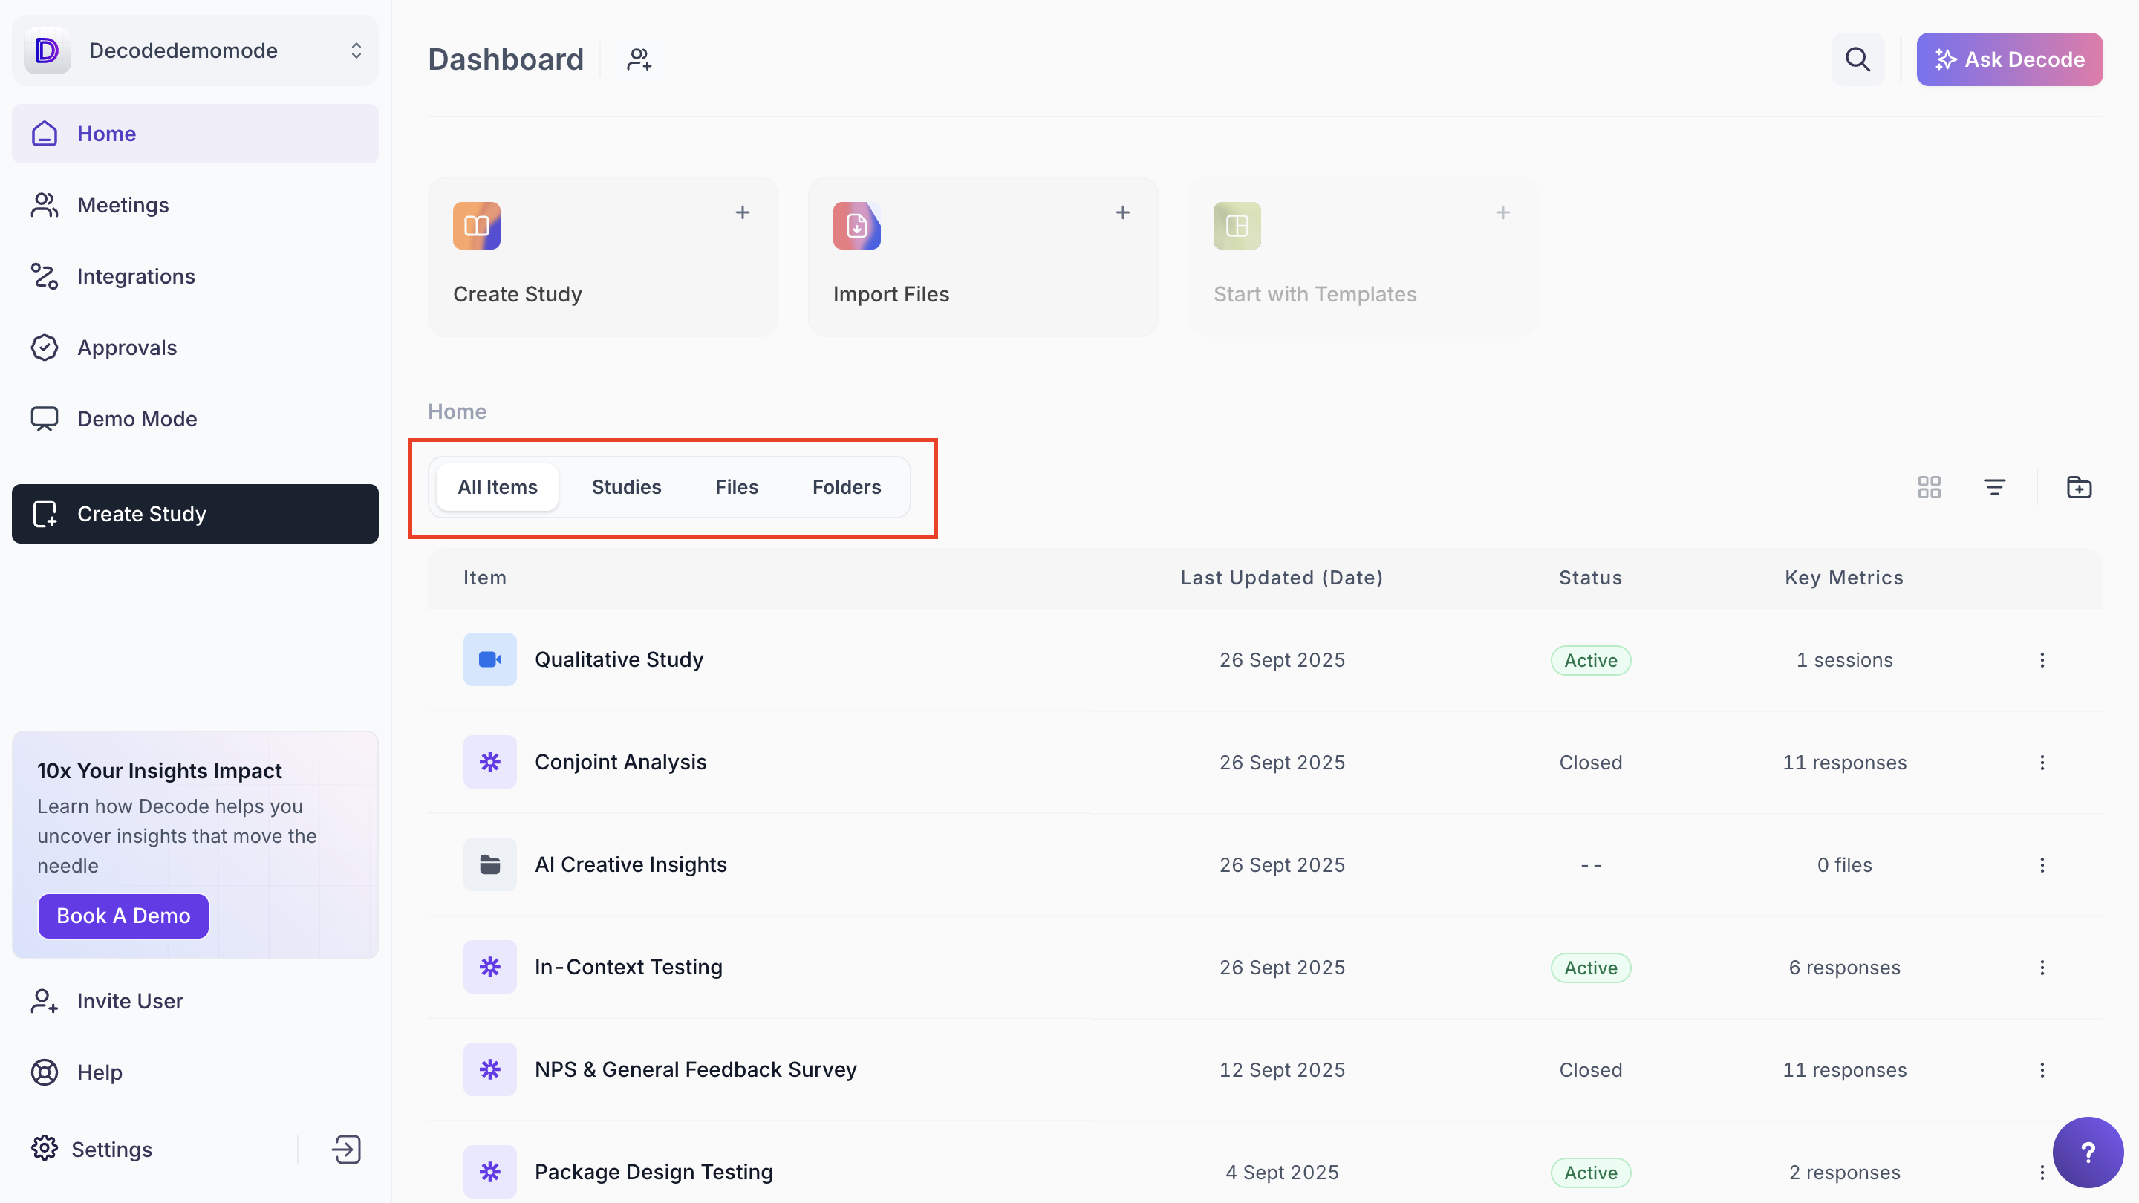Open the AI Creative Insights folder icon
The width and height of the screenshot is (2139, 1203).
coord(489,864)
